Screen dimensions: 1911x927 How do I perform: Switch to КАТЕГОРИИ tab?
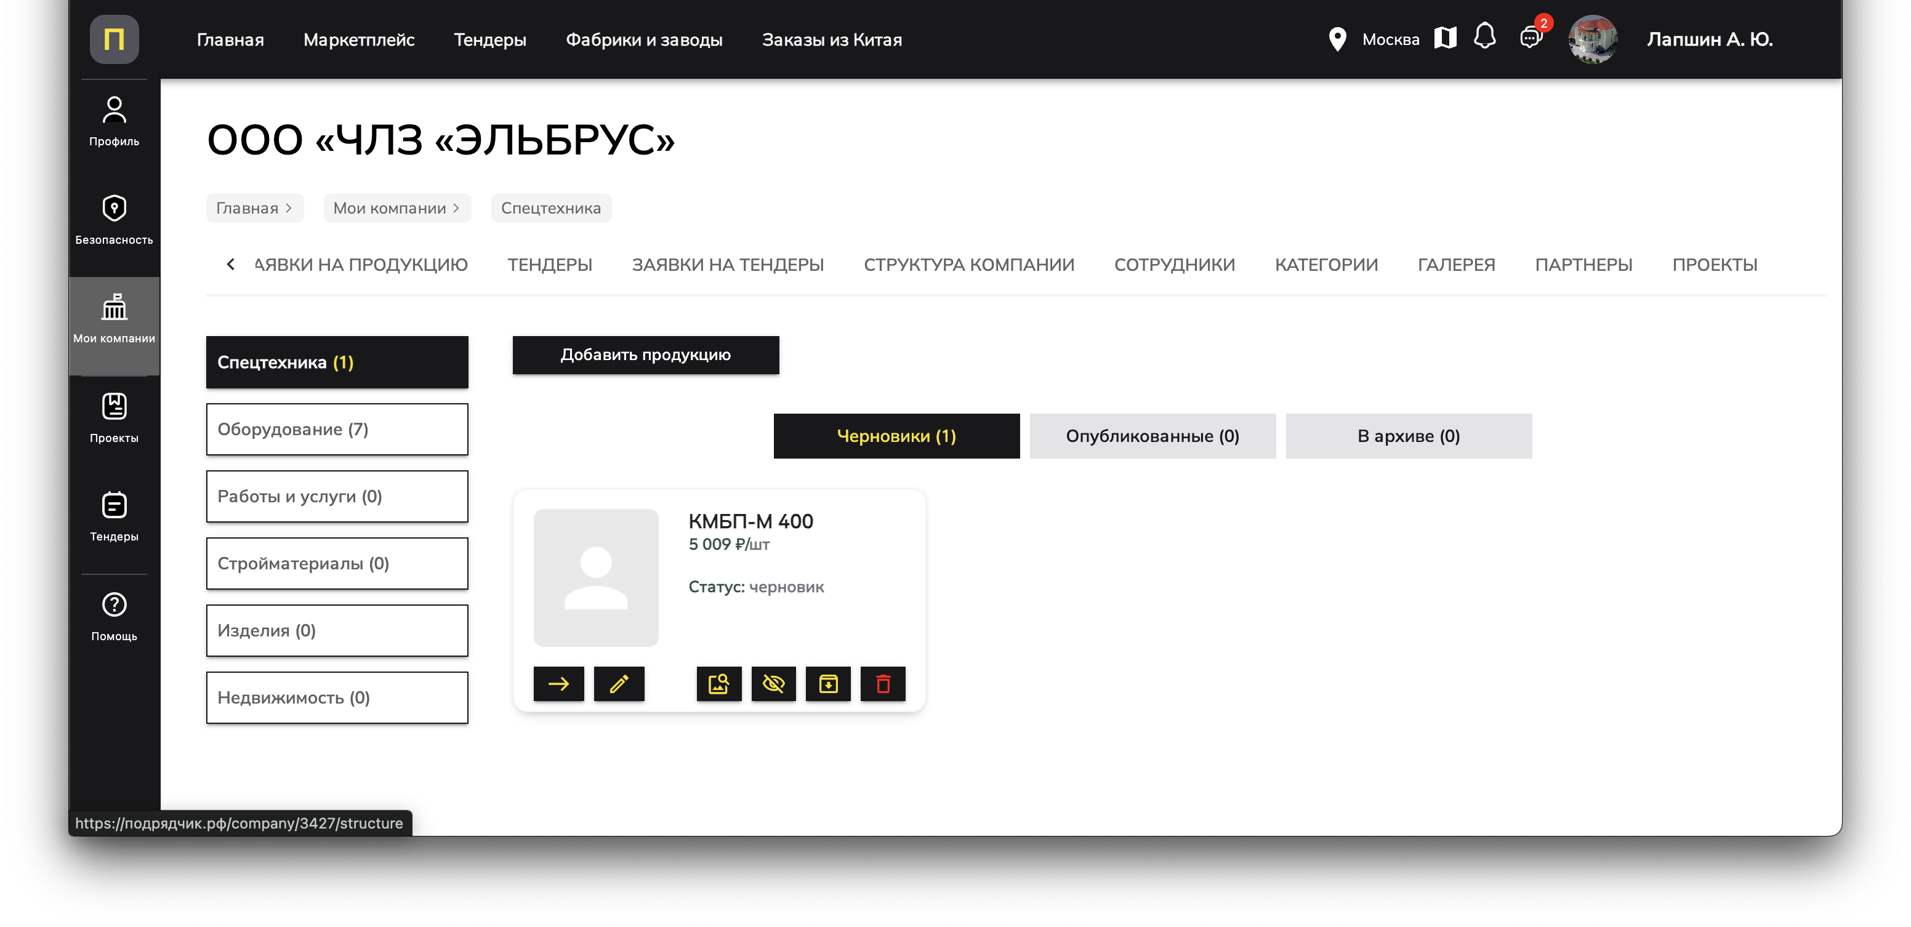pos(1326,265)
